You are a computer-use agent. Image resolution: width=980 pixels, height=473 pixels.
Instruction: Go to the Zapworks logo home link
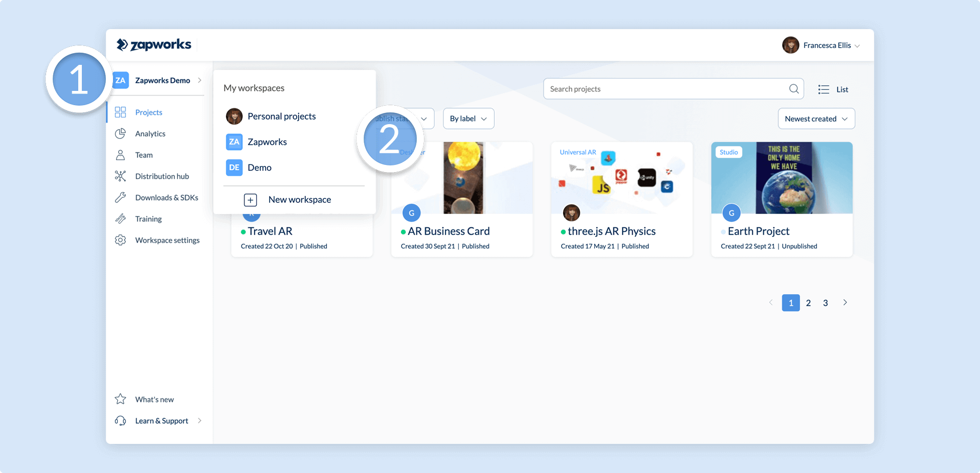154,45
